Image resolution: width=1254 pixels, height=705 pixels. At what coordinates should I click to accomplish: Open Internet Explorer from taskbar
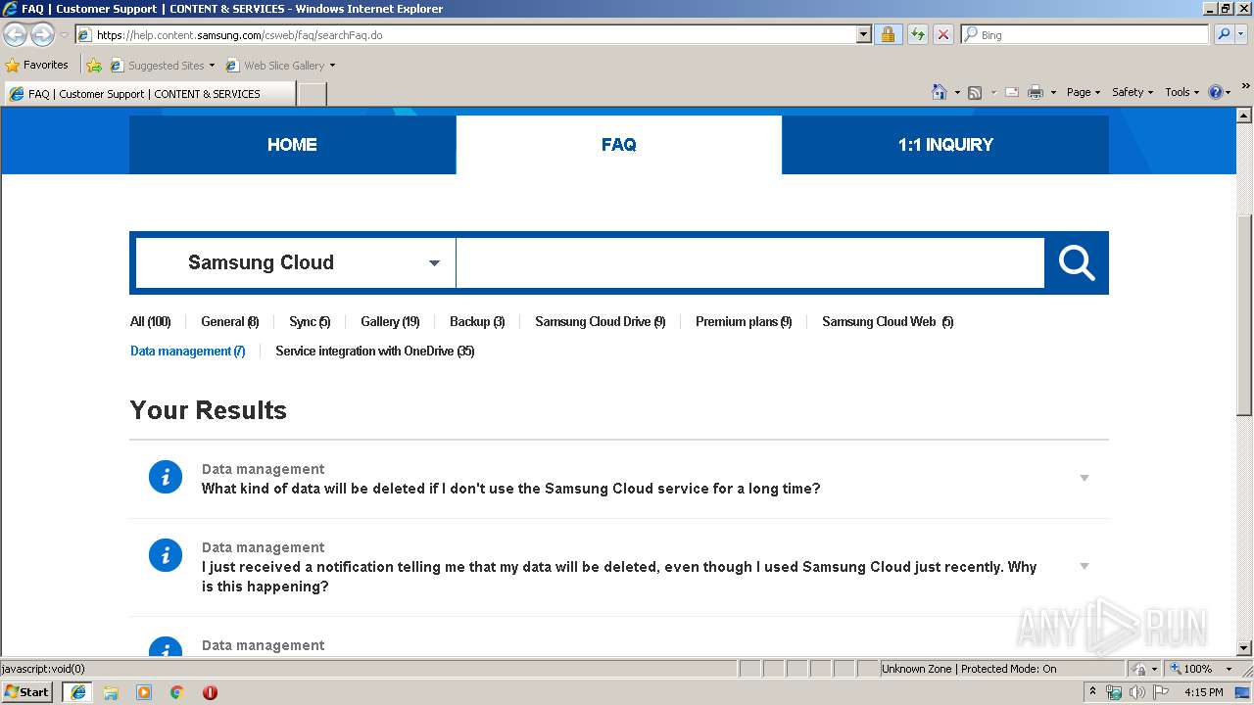pos(78,692)
